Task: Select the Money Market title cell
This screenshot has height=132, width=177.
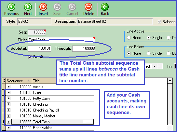Action: (63, 116)
